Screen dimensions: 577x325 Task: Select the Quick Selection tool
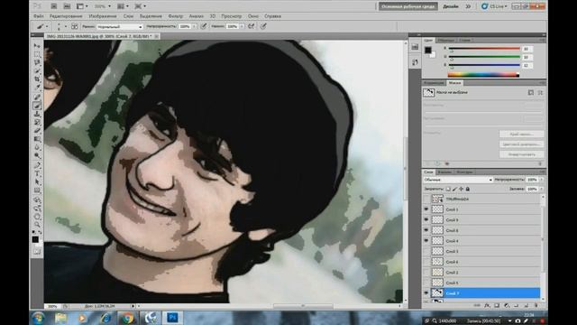pos(37,70)
